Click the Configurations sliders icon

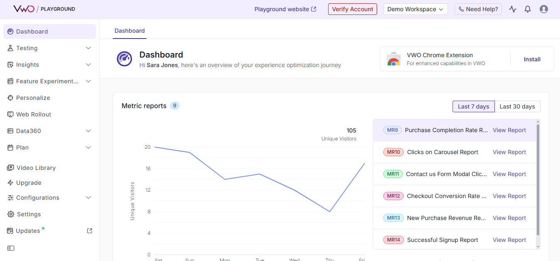pos(10,198)
